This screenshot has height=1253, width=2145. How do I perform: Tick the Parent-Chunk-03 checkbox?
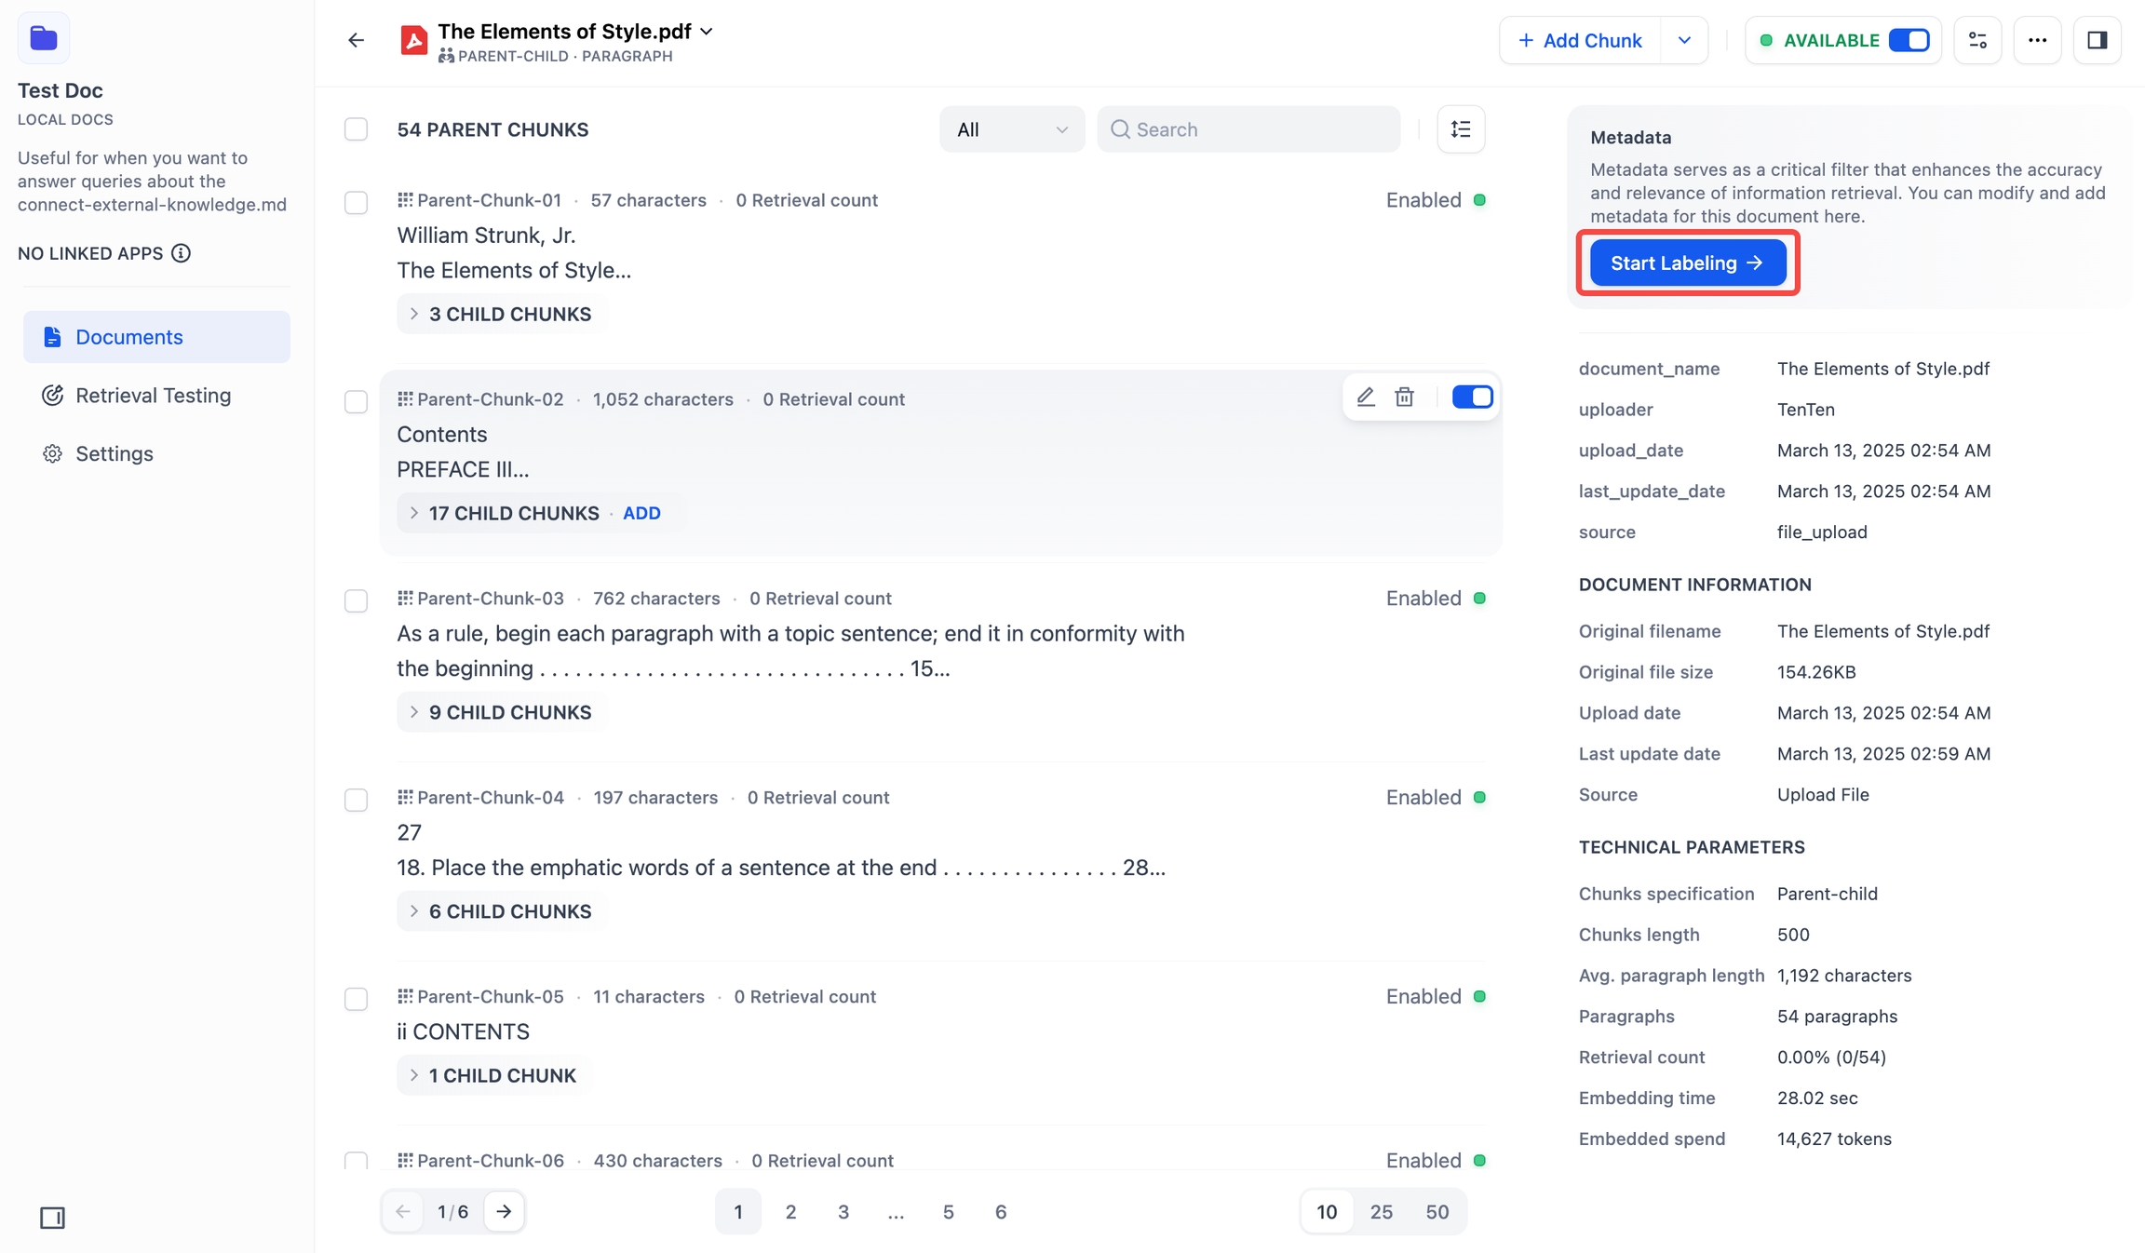[356, 600]
